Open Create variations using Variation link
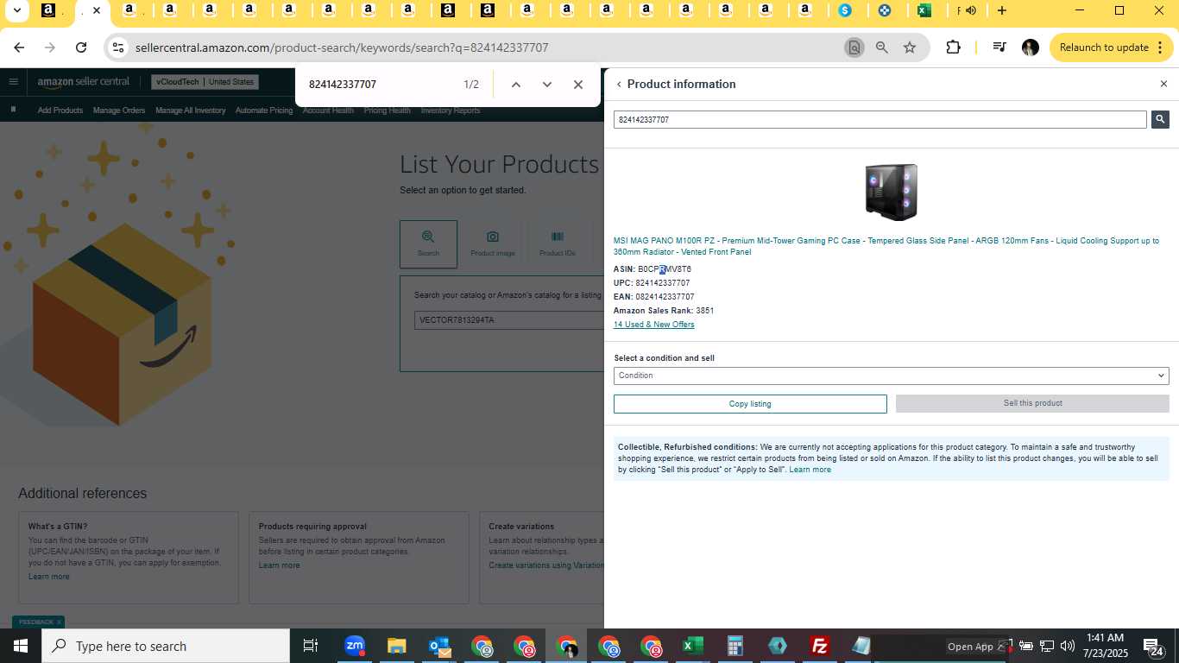The image size is (1179, 663). pyautogui.click(x=546, y=565)
